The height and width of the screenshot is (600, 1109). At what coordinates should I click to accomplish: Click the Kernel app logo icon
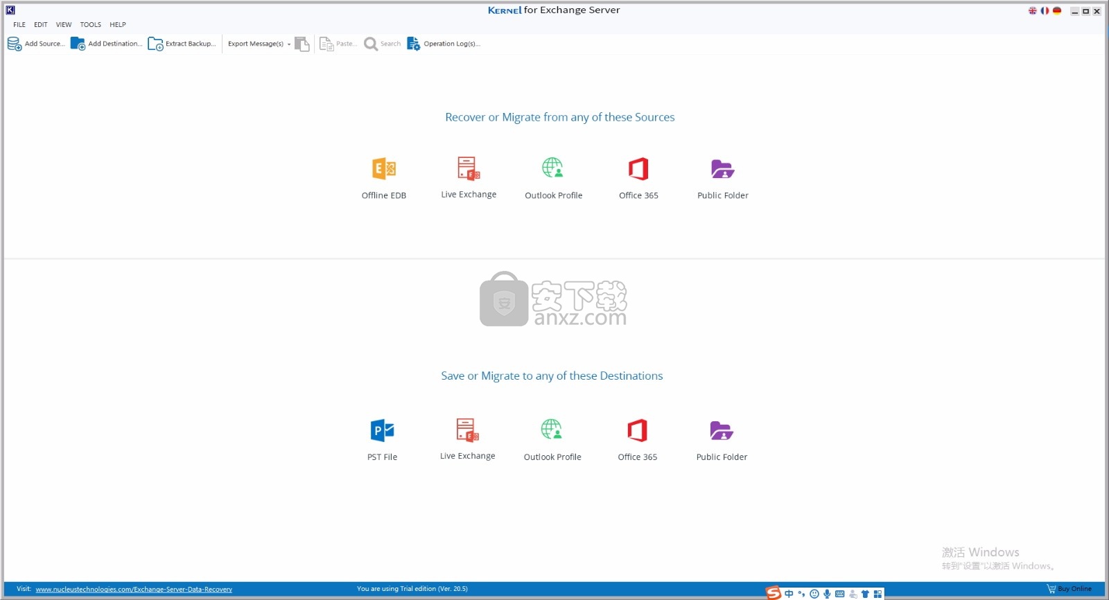tap(10, 10)
